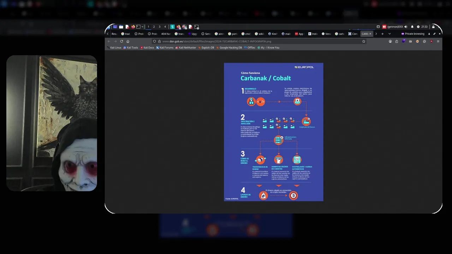
Task: Open the OffSec bookmark
Action: pos(250,48)
